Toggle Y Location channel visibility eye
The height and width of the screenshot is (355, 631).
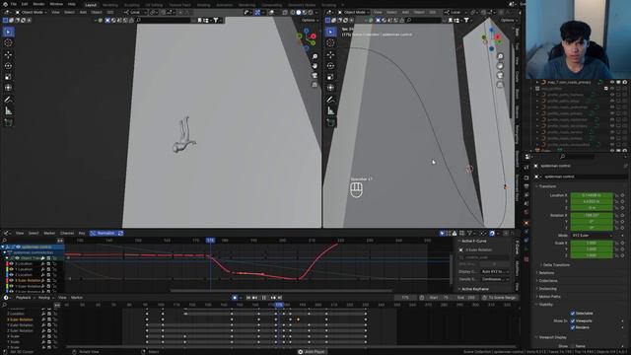click(x=11, y=269)
